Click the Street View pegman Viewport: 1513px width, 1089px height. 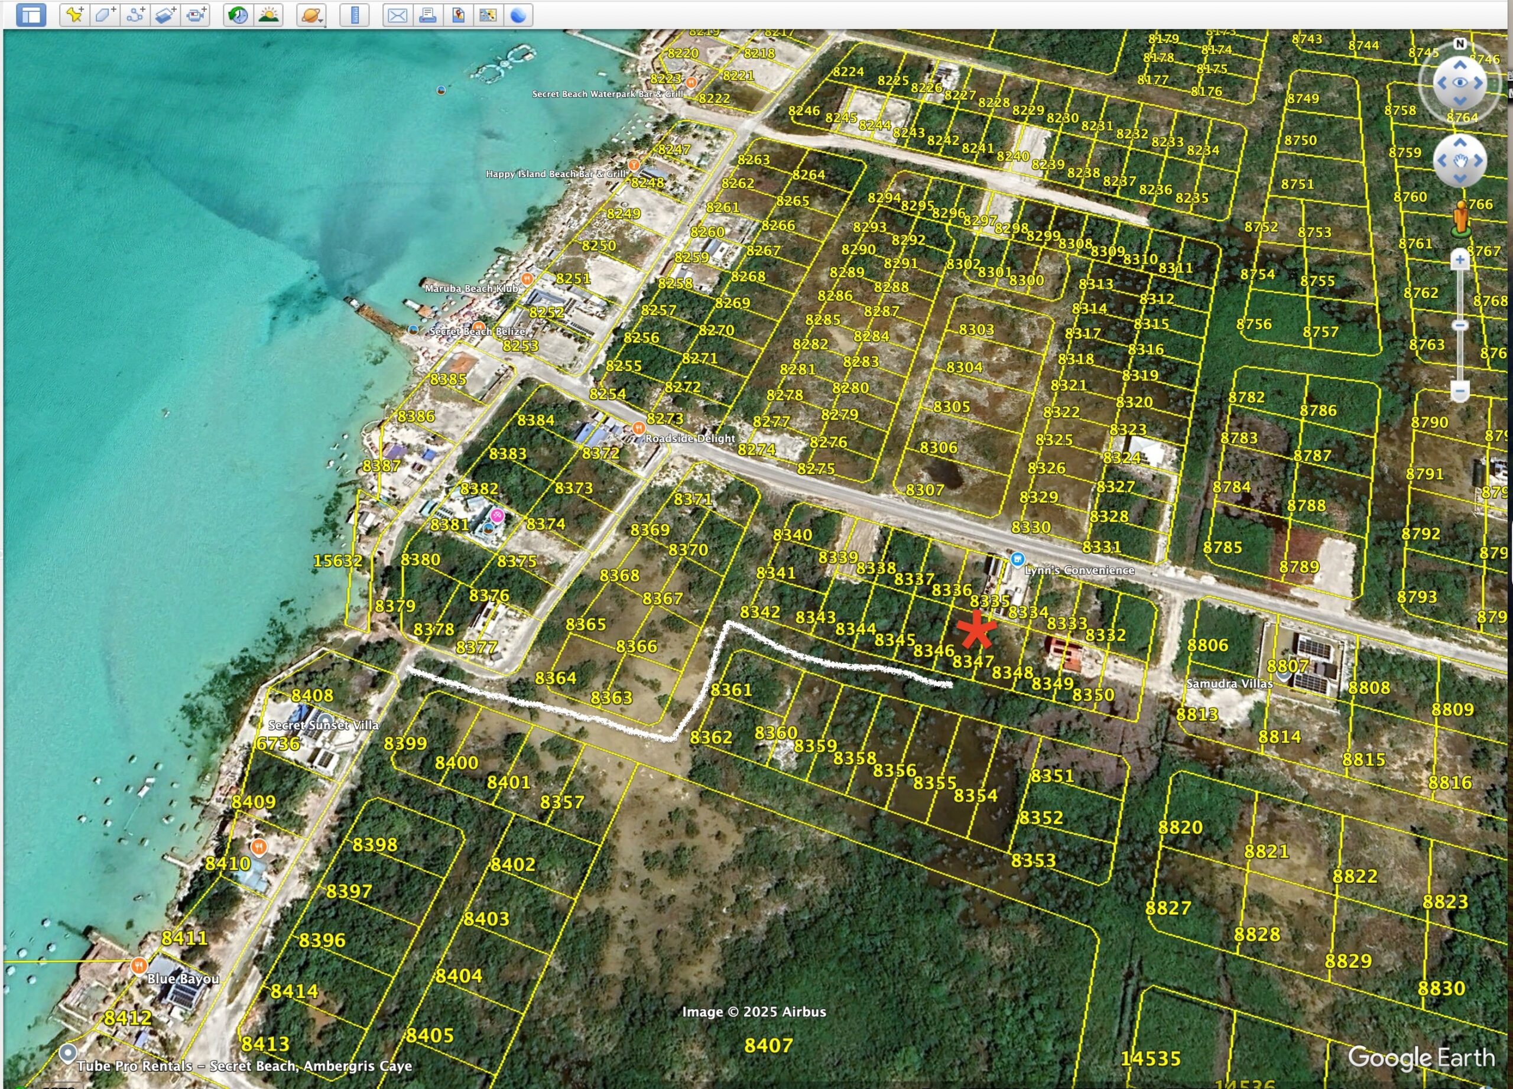(x=1461, y=218)
